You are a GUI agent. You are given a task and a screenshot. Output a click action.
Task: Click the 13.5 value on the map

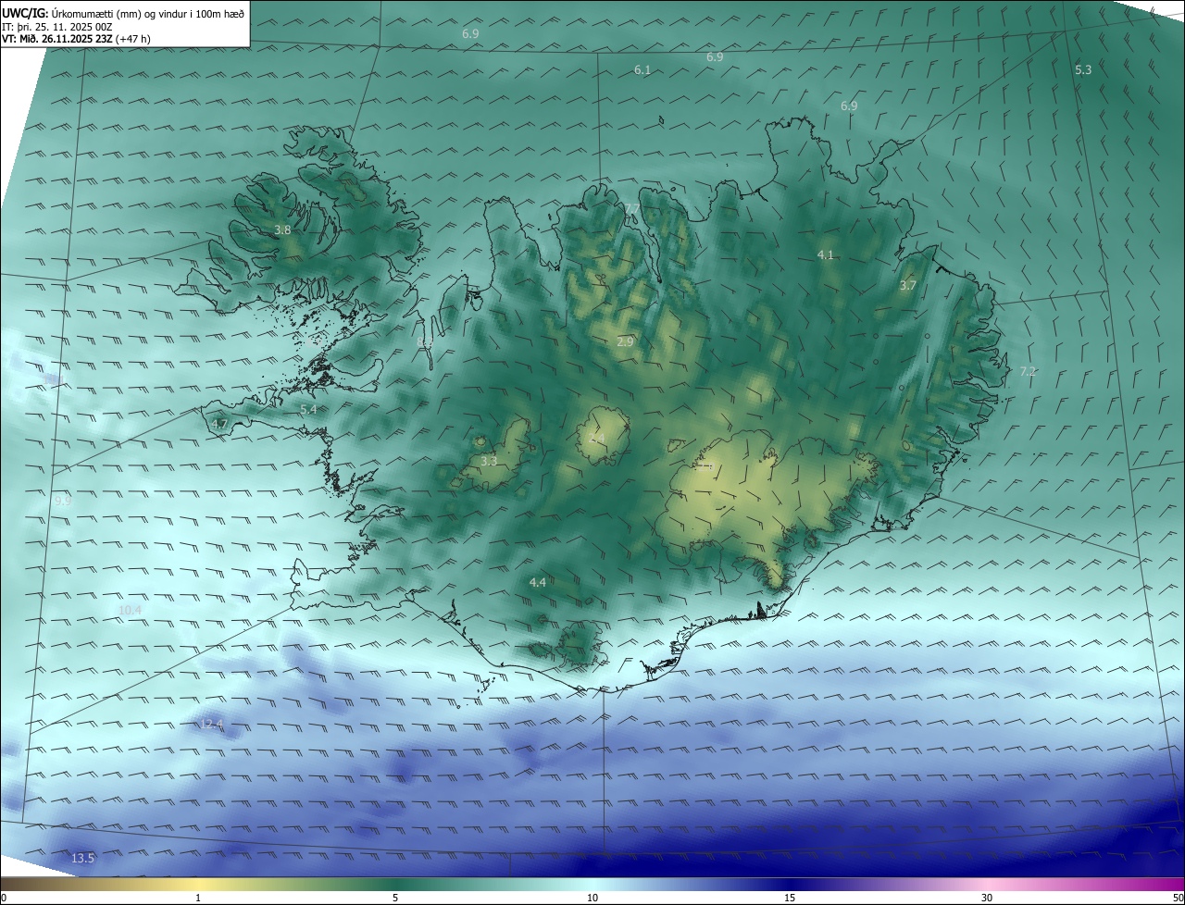point(83,860)
